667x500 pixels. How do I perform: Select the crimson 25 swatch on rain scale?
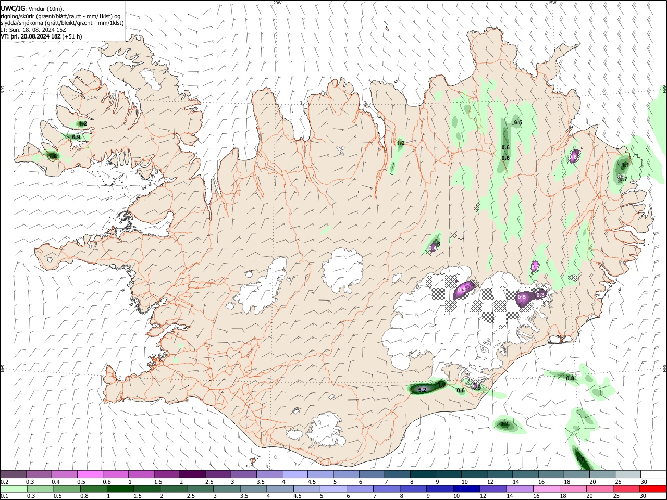click(627, 489)
